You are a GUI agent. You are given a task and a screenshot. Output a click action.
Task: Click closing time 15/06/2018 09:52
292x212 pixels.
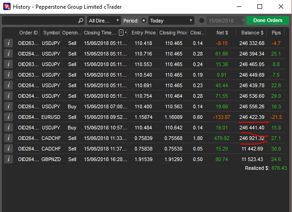coord(105,117)
